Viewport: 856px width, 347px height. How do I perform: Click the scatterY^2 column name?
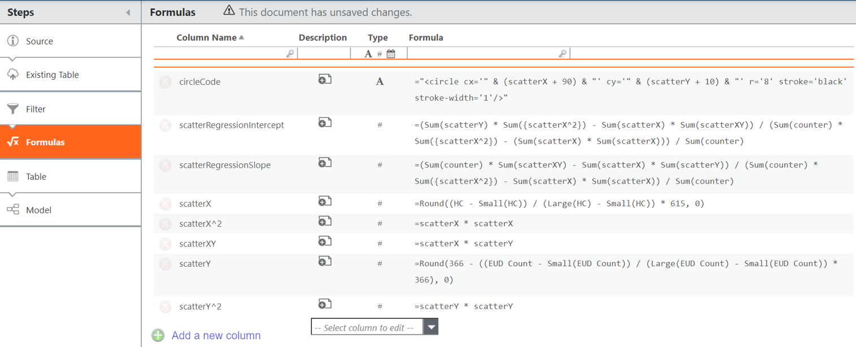(201, 306)
